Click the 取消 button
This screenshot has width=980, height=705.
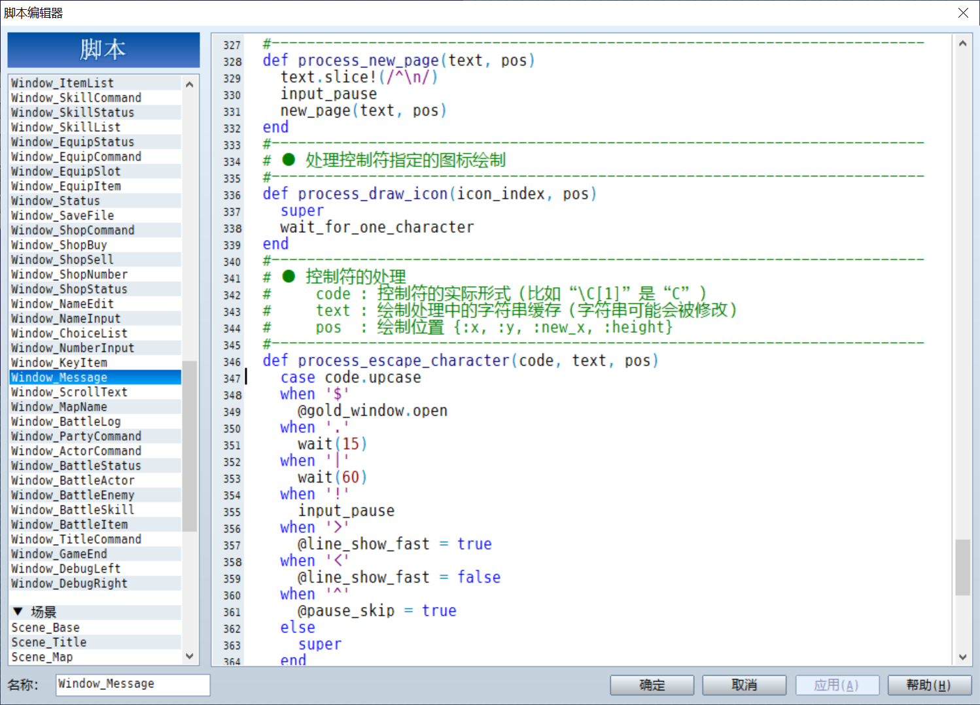point(744,685)
